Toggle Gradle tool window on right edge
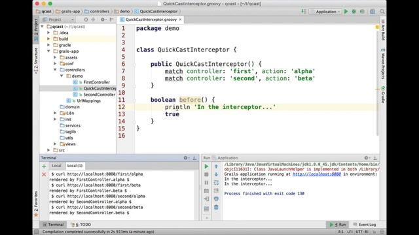This screenshot has width=419, height=235. click(x=383, y=95)
